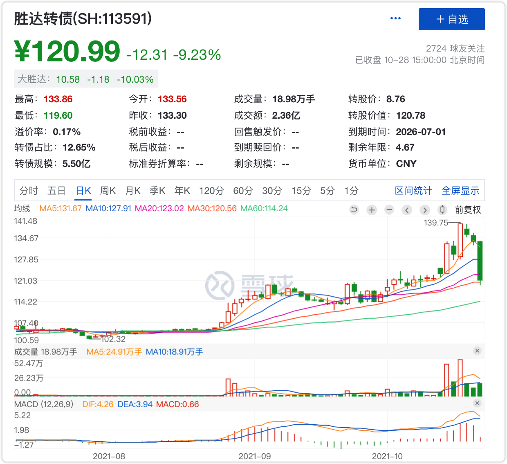Switch to the 分时 intraday tab
Image resolution: width=507 pixels, height=464 pixels.
pyautogui.click(x=28, y=191)
